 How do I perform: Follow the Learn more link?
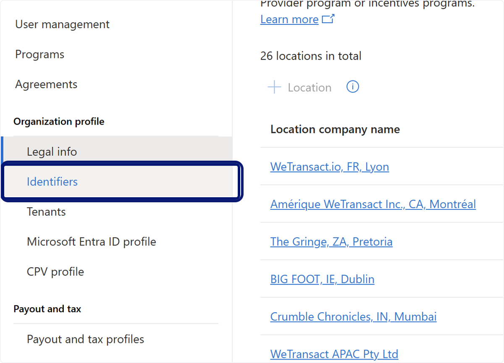(x=289, y=19)
